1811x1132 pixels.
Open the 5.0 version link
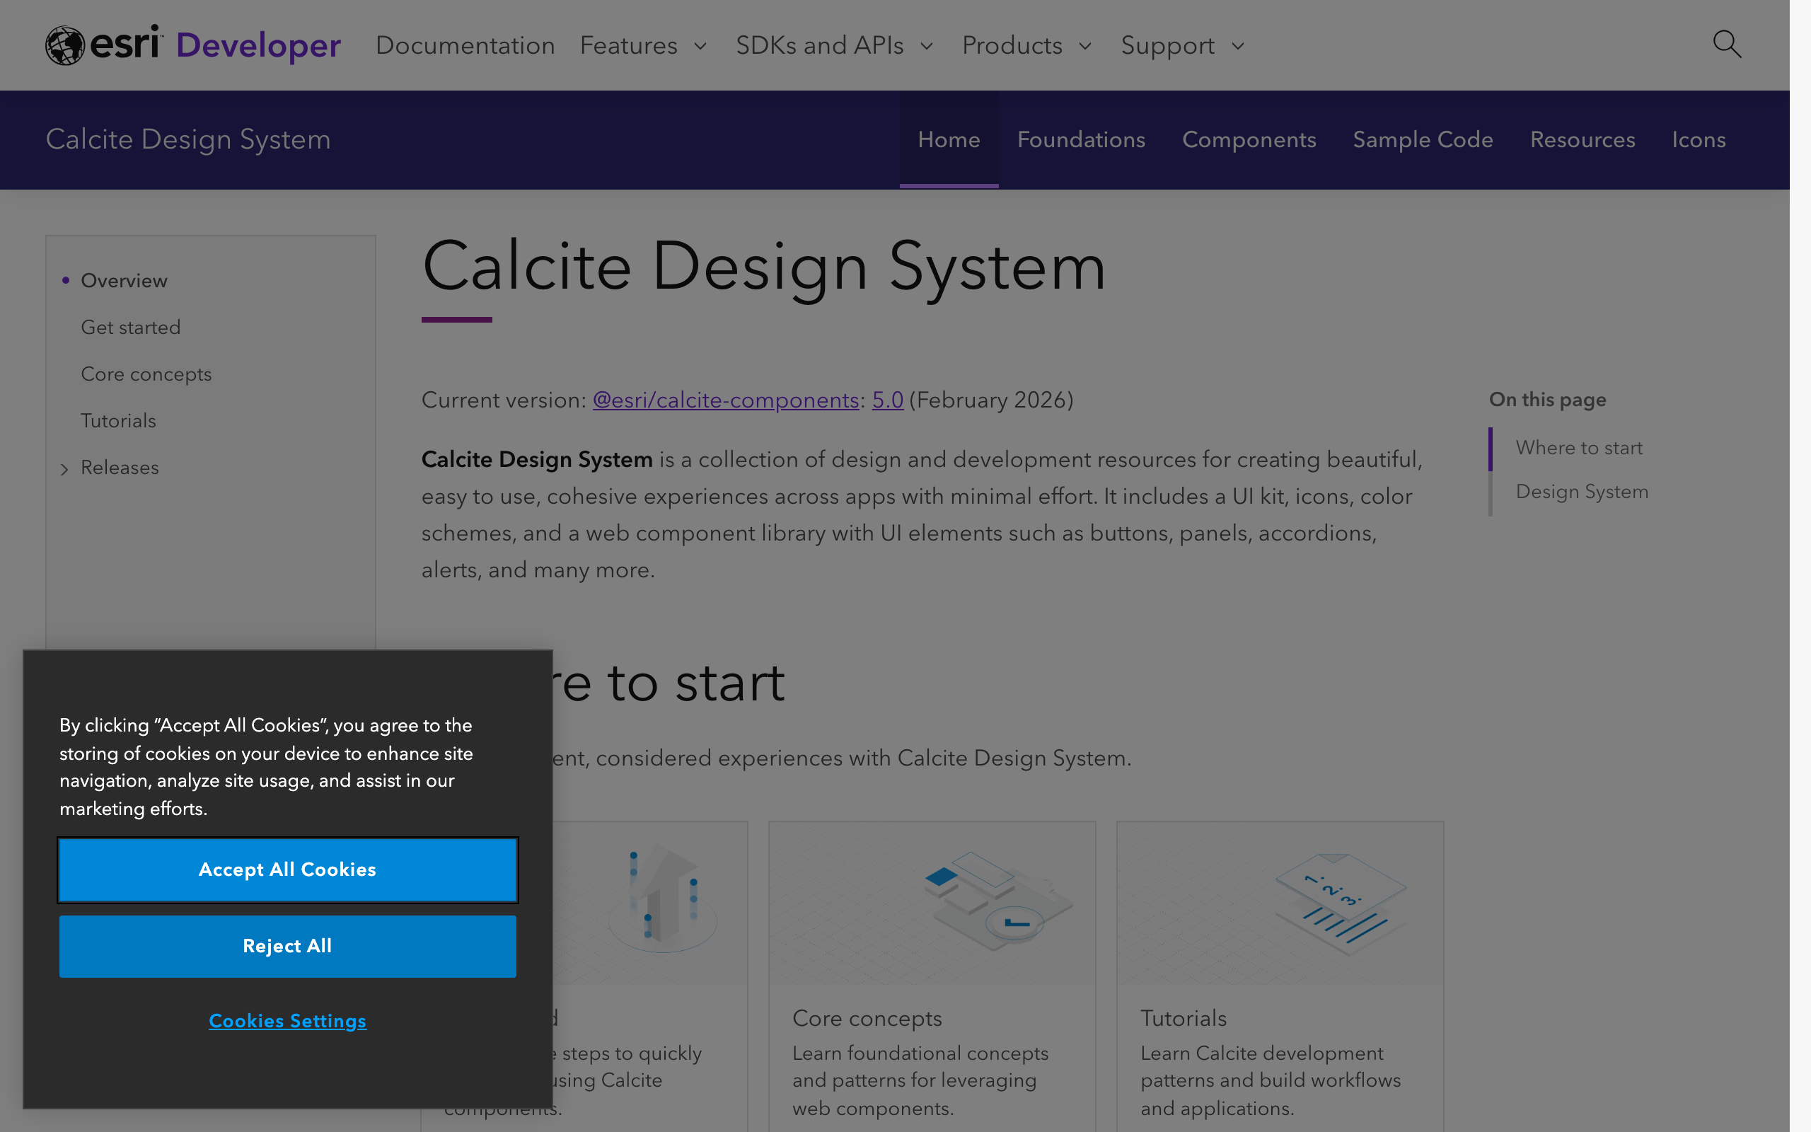(x=888, y=400)
